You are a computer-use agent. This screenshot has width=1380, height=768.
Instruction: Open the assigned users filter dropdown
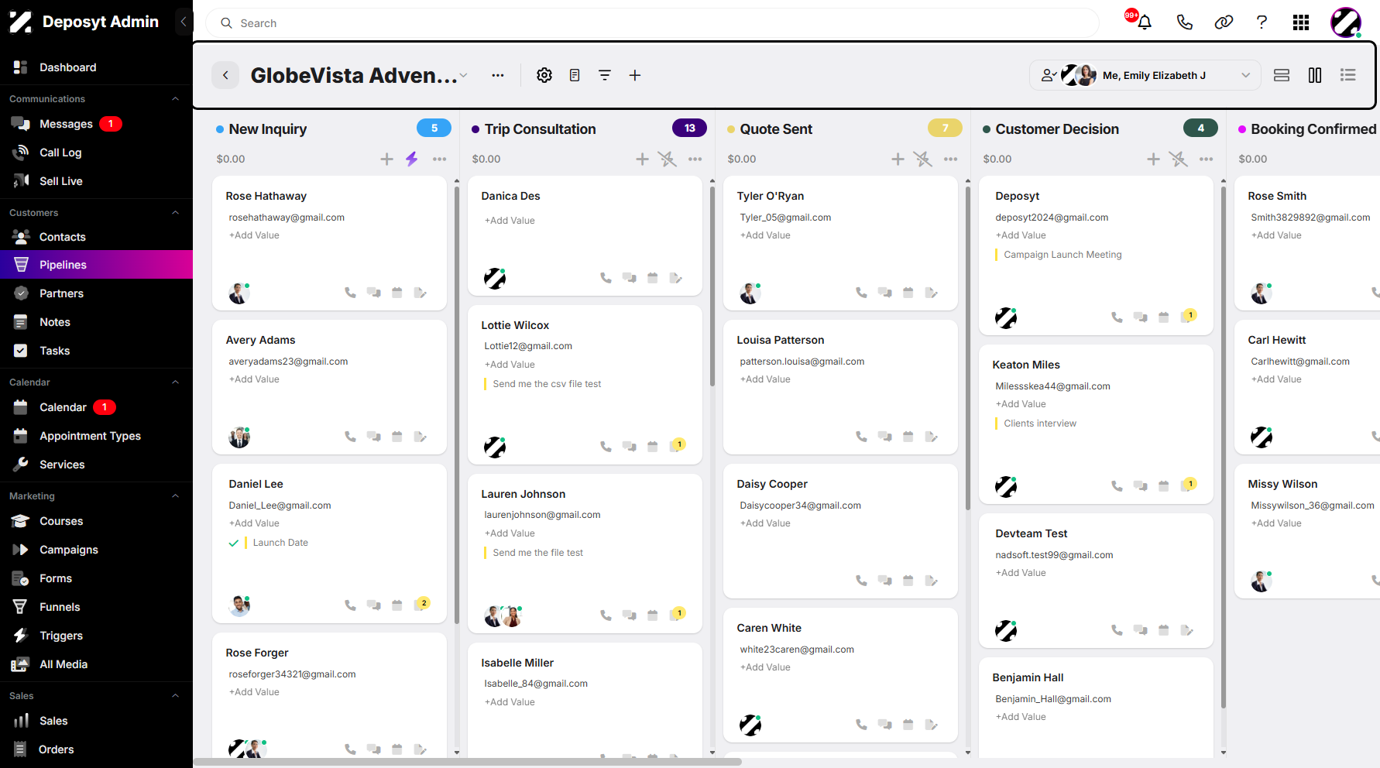[1145, 75]
